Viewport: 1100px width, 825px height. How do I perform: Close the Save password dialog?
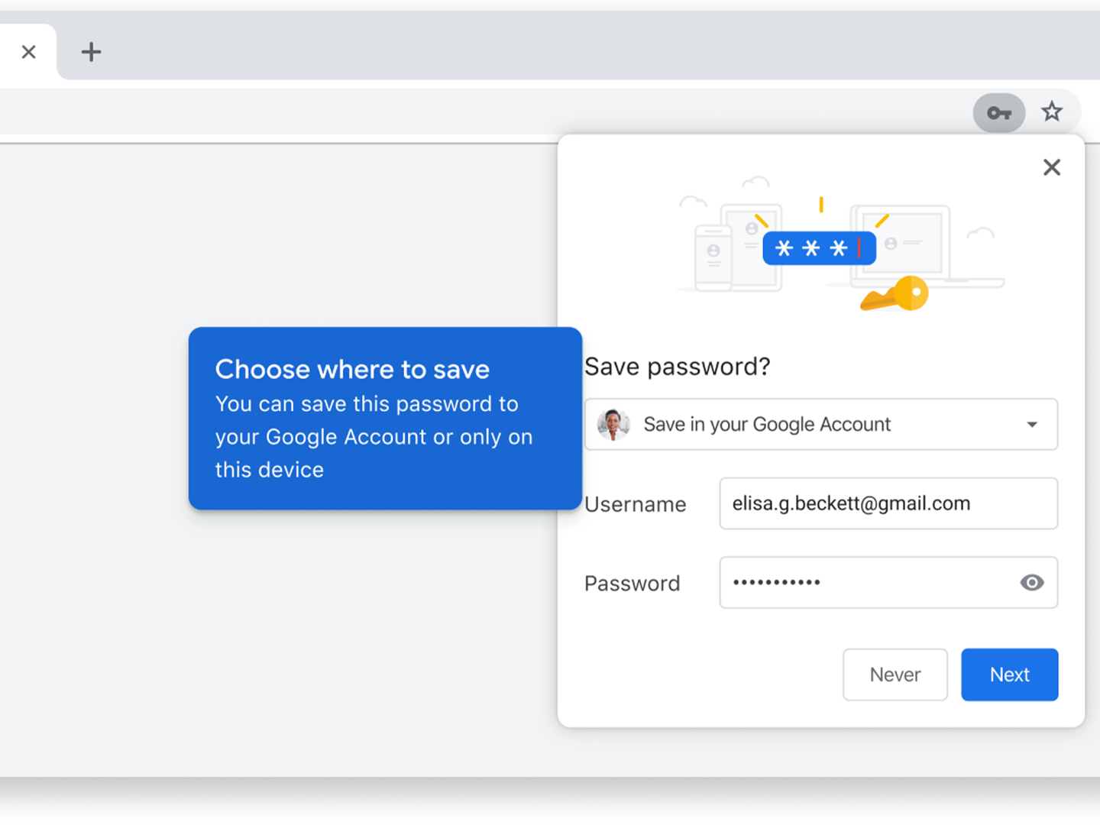(x=1052, y=167)
